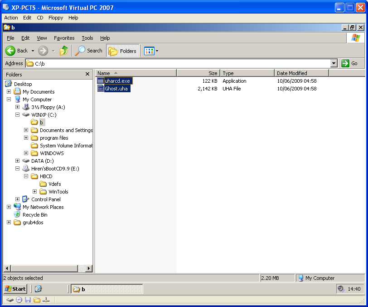The width and height of the screenshot is (368, 307).
Task: Sort by Name column header
Action: point(136,73)
